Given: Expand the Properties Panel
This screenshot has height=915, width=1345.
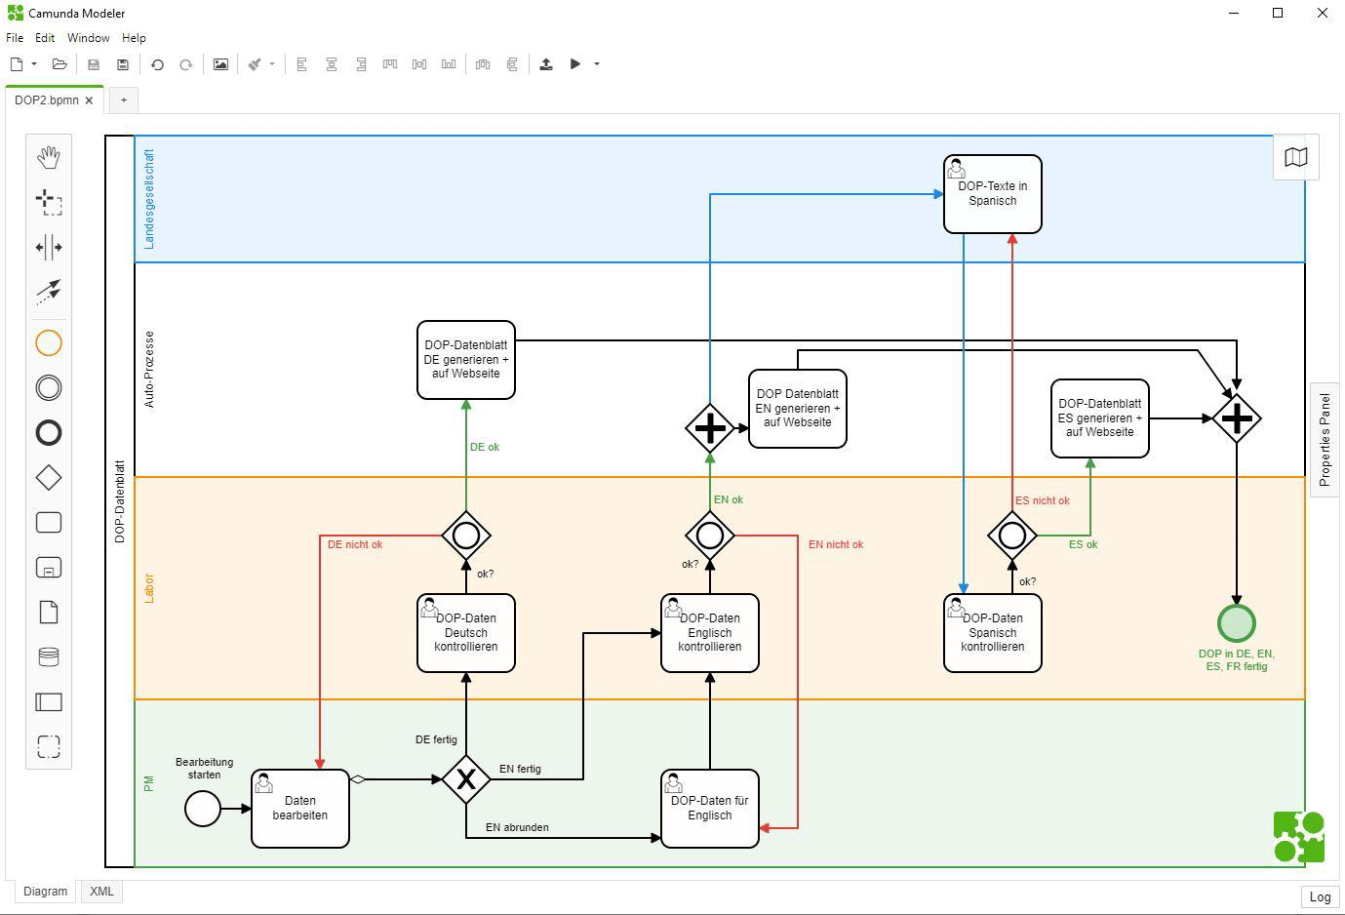Looking at the screenshot, I should pyautogui.click(x=1325, y=440).
